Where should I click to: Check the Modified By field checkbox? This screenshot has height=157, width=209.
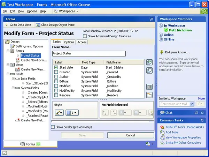[56, 90]
